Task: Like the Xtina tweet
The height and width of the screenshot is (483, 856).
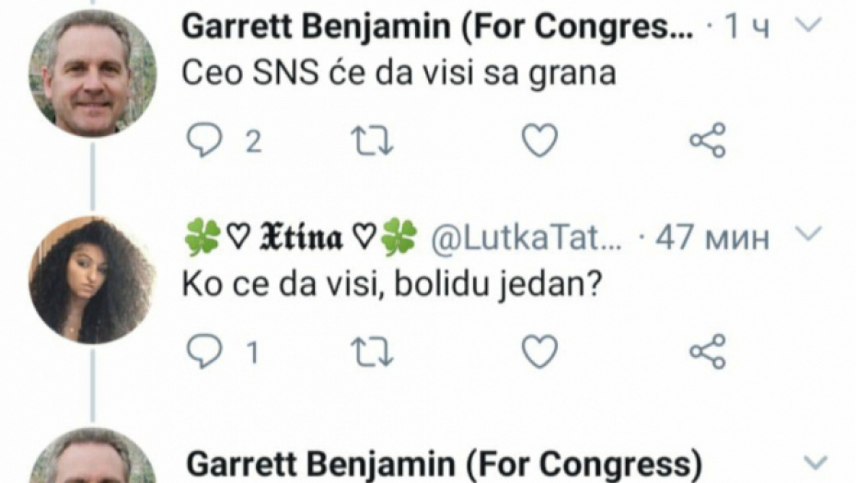Action: [x=539, y=351]
